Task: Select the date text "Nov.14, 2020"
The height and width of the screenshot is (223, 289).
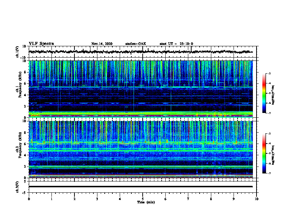Action: (x=102, y=44)
